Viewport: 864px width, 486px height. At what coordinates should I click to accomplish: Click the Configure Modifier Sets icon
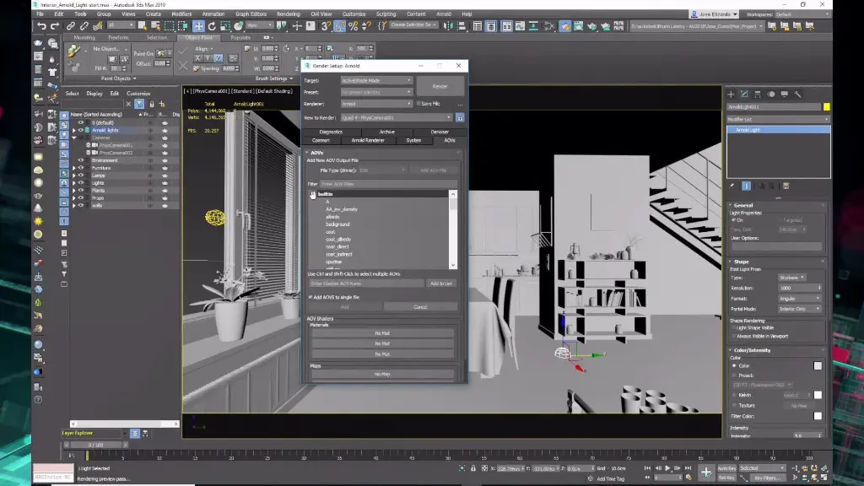coord(786,186)
